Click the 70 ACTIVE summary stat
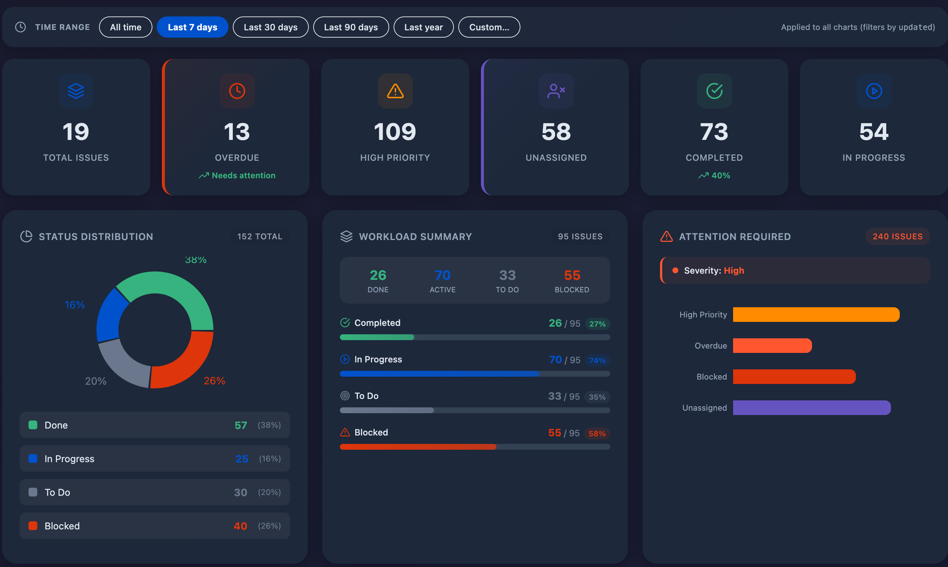948x567 pixels. pos(443,281)
